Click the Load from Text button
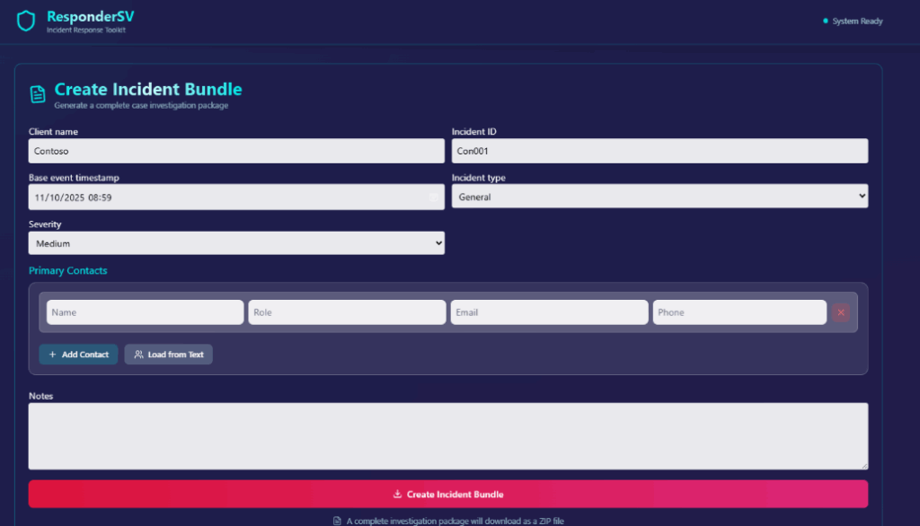The width and height of the screenshot is (920, 526). coord(169,355)
